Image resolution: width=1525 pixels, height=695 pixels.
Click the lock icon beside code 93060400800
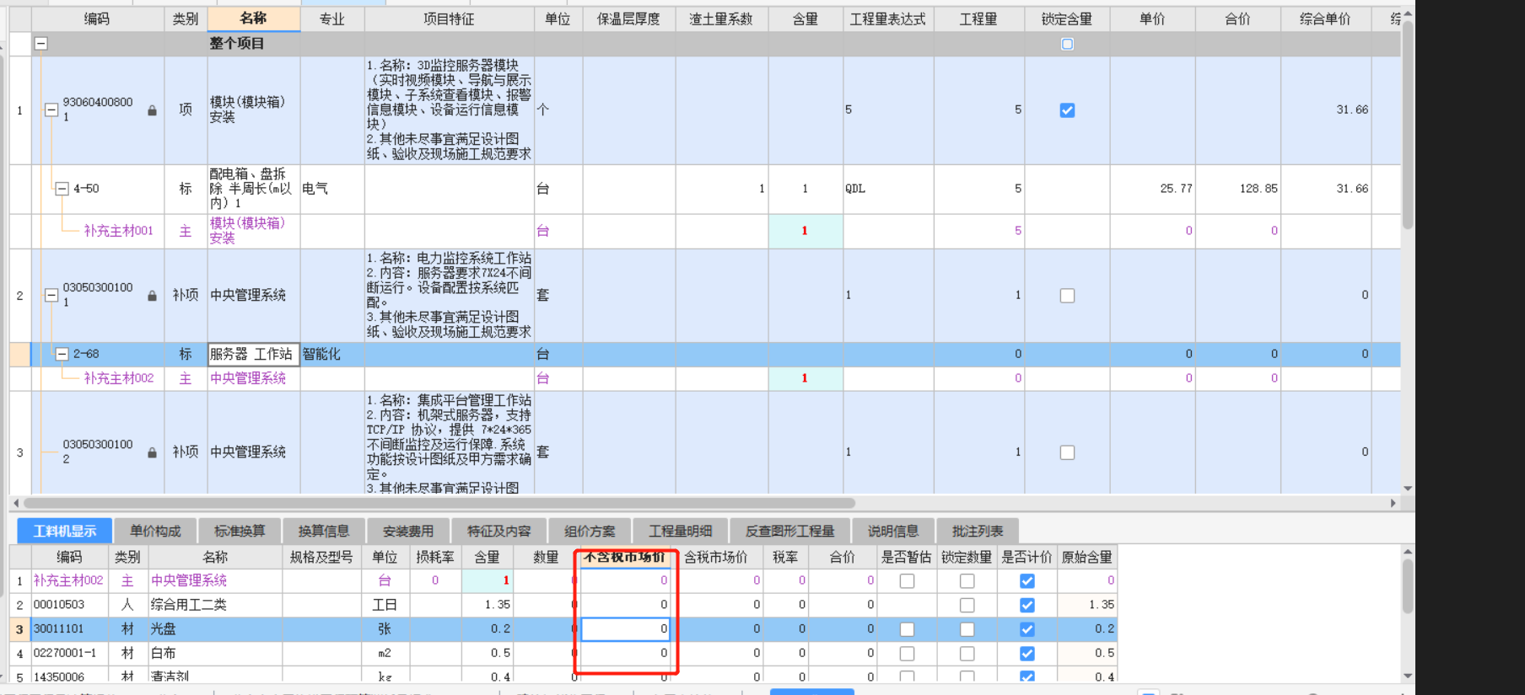152,110
